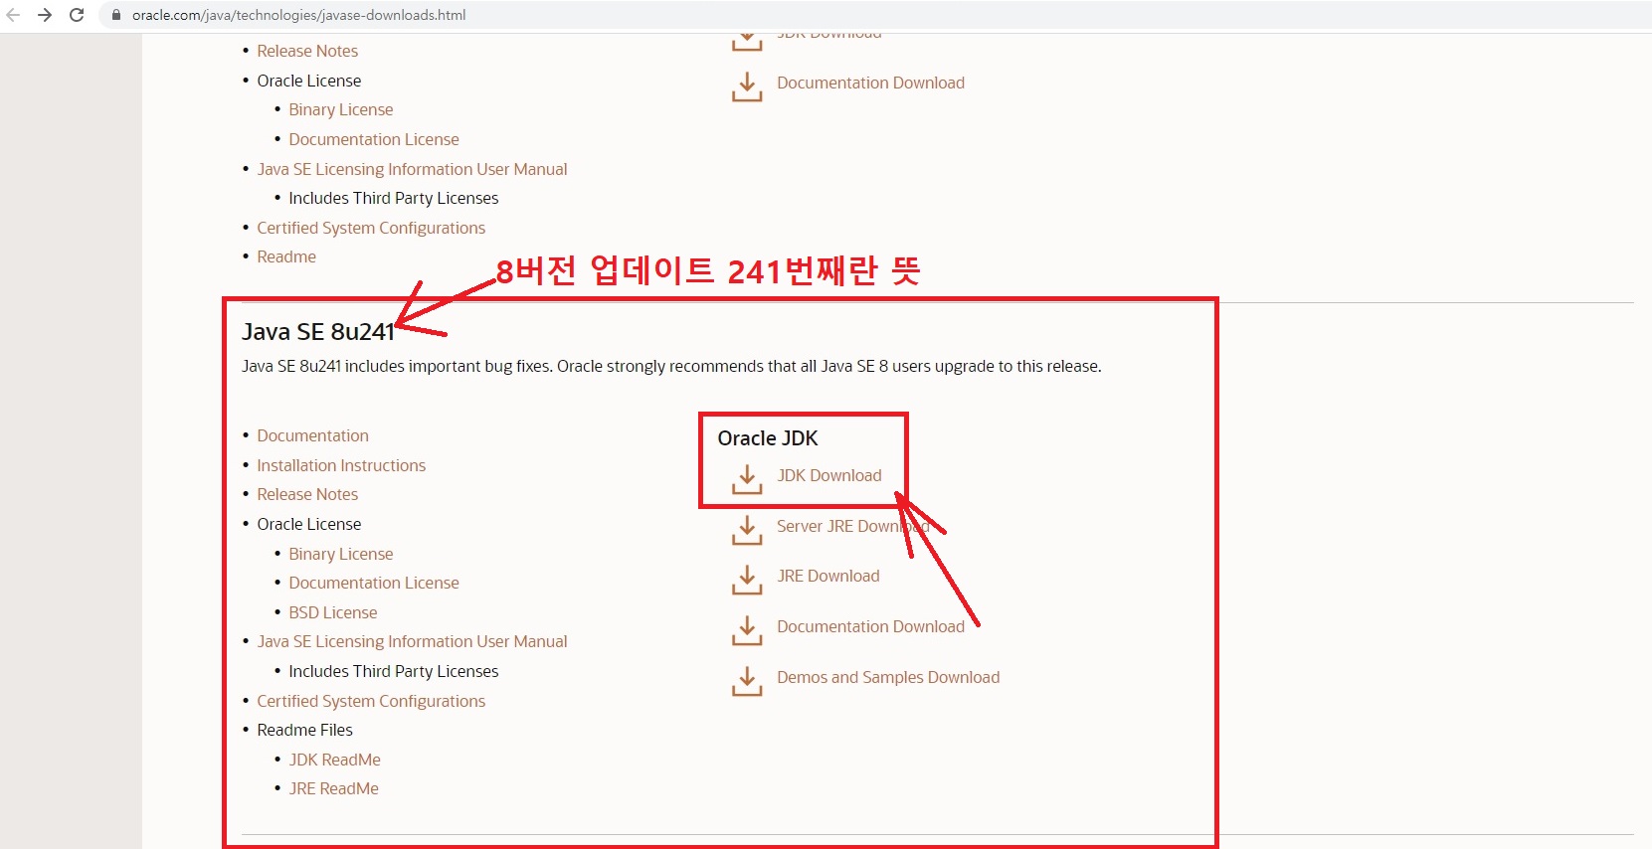Click download icon beside top Documentation Download
The image size is (1652, 849).
[x=747, y=86]
